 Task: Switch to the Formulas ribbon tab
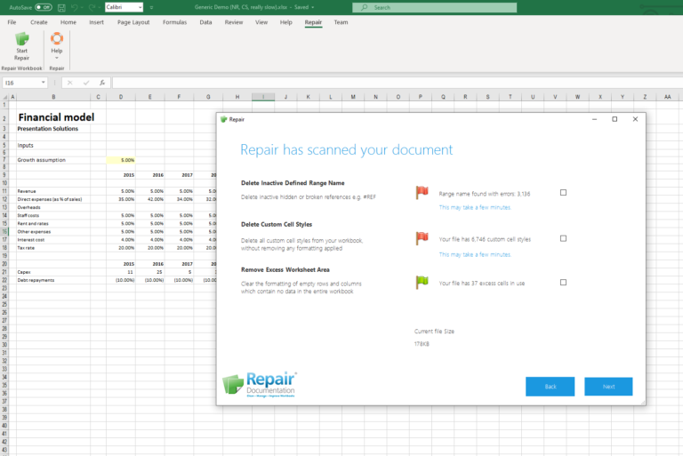tap(174, 22)
